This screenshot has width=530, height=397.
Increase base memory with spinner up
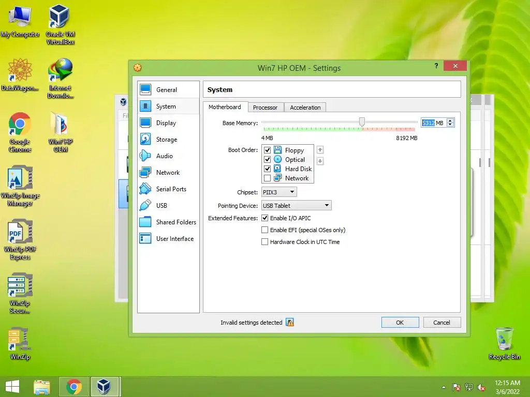pos(450,120)
